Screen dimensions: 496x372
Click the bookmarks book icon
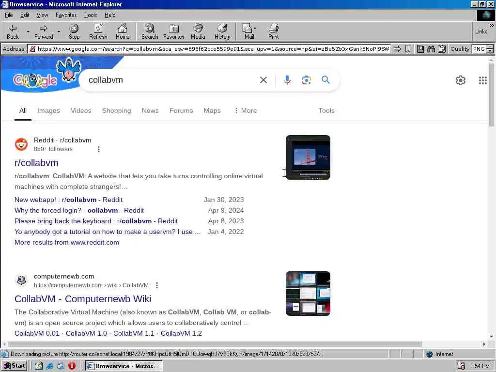click(420, 49)
